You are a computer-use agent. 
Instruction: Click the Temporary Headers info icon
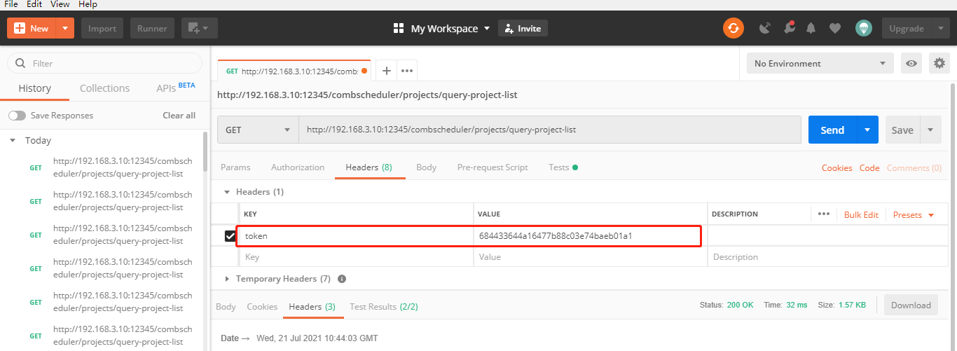[342, 279]
